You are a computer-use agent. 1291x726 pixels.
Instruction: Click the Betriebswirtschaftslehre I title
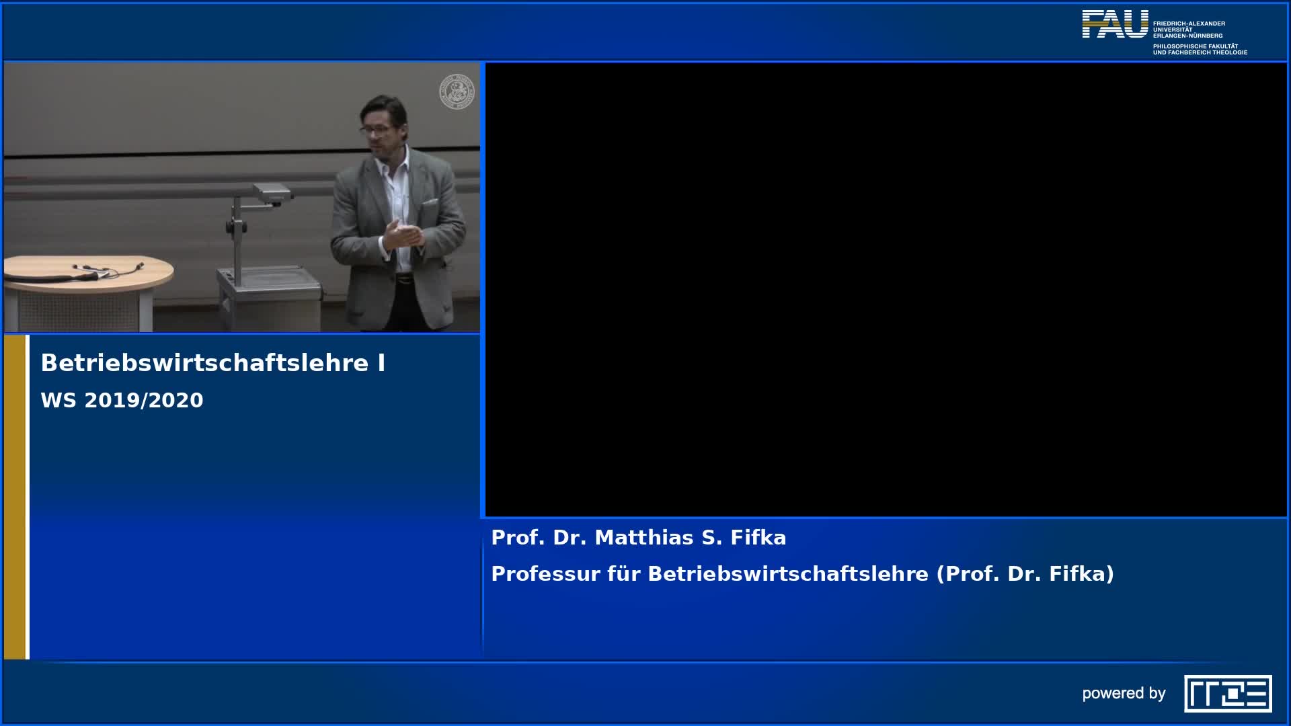[212, 363]
